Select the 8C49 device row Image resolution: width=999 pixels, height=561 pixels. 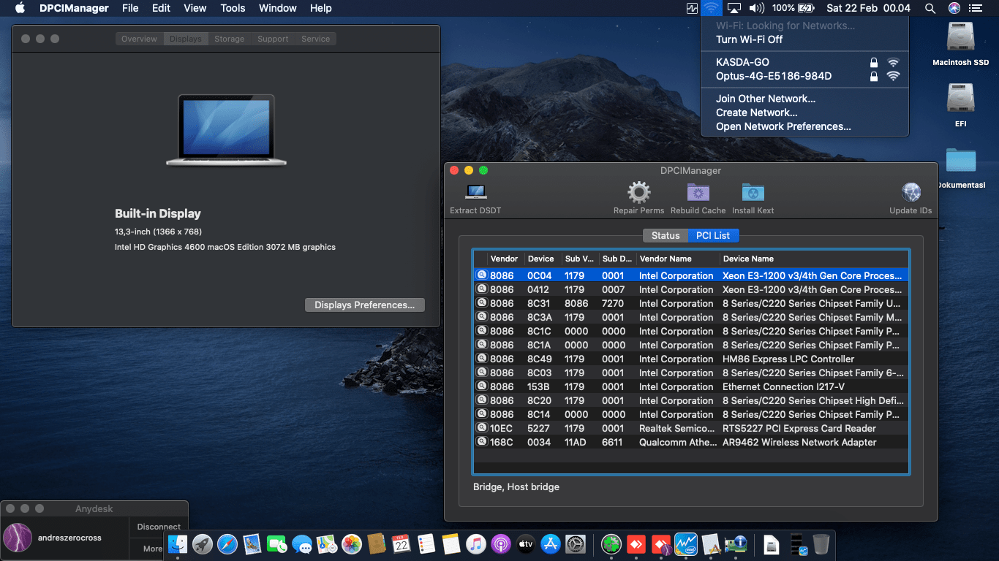click(691, 359)
